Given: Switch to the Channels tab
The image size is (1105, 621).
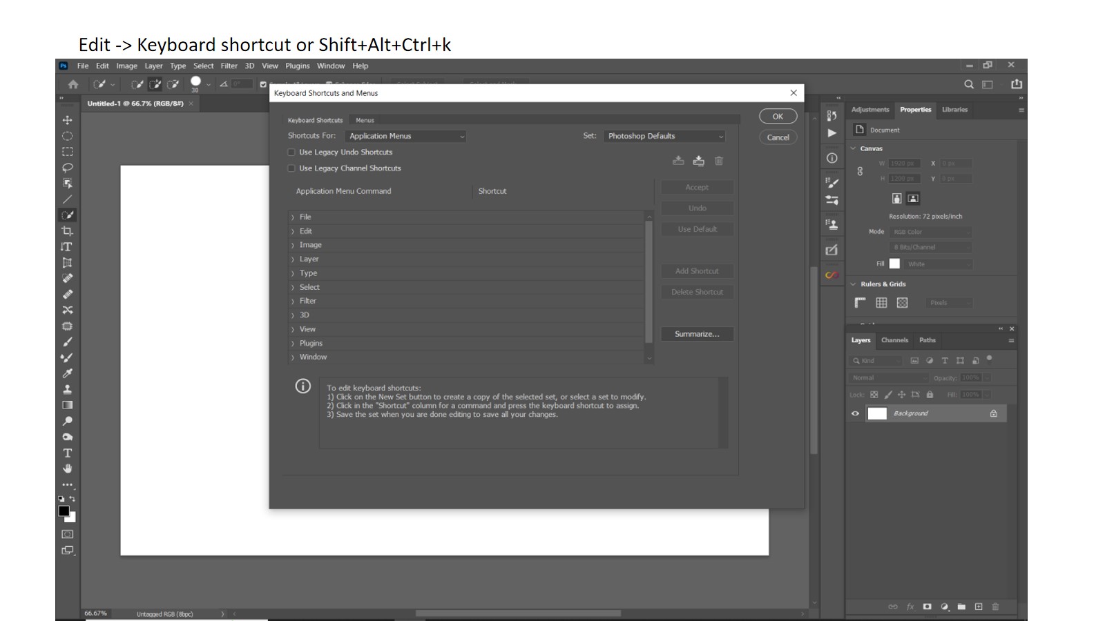Looking at the screenshot, I should pyautogui.click(x=894, y=340).
